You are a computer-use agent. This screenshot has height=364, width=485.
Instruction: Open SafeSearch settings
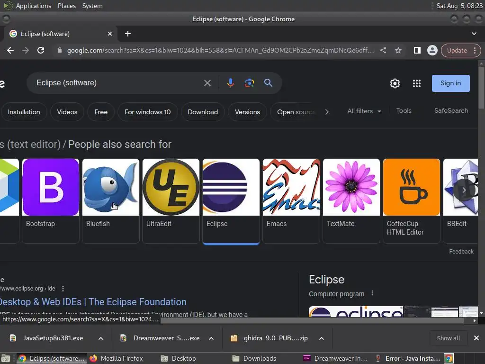[x=451, y=111]
